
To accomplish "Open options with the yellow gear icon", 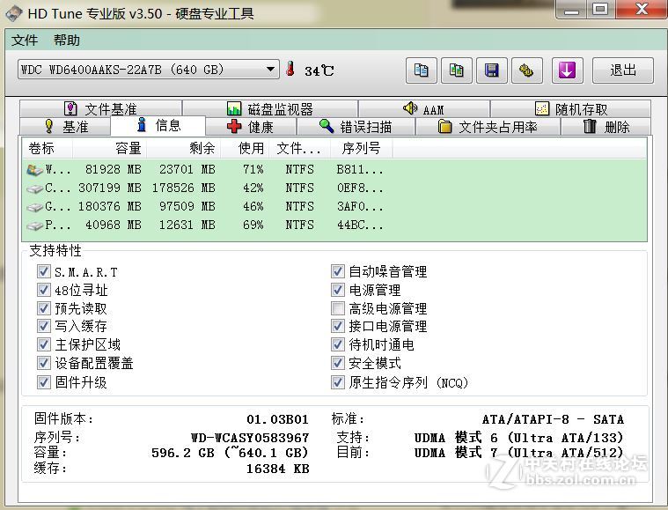I will [527, 70].
